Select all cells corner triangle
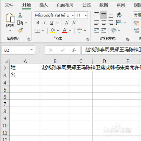 tap(7, 61)
